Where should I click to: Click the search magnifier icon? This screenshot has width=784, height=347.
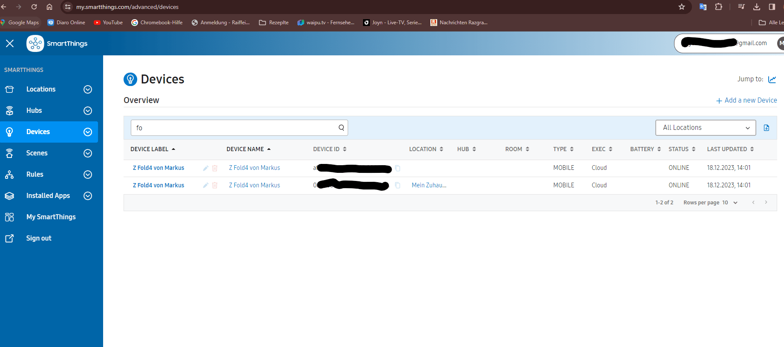pyautogui.click(x=341, y=128)
